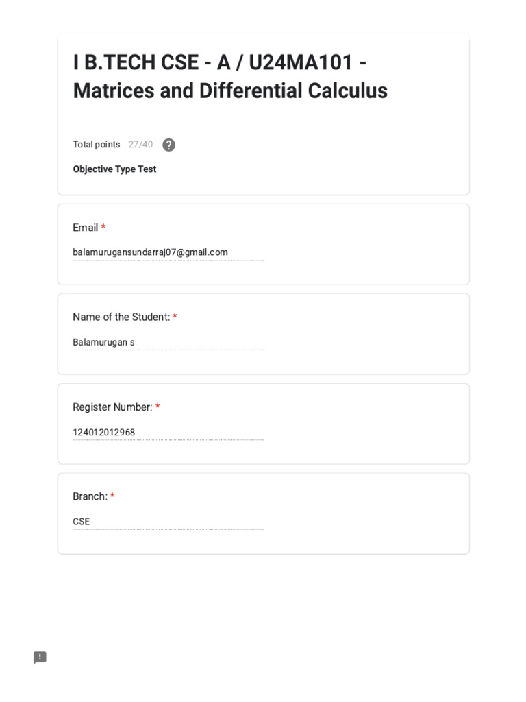526x702 pixels.
Task: Click the Objective Type Test description
Action: (x=114, y=169)
